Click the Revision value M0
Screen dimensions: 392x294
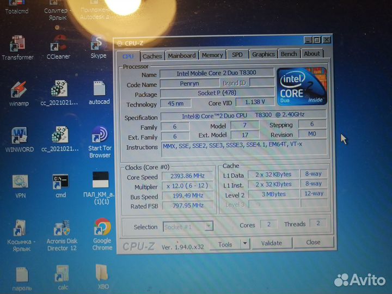[x=312, y=134]
